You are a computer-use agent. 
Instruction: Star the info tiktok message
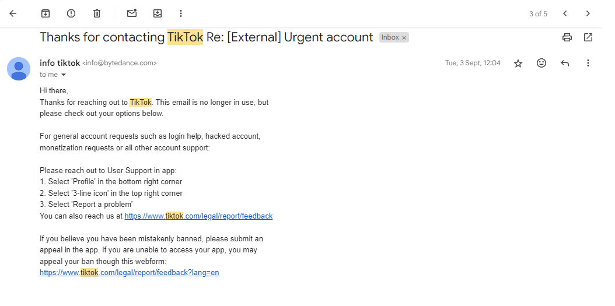click(x=518, y=63)
